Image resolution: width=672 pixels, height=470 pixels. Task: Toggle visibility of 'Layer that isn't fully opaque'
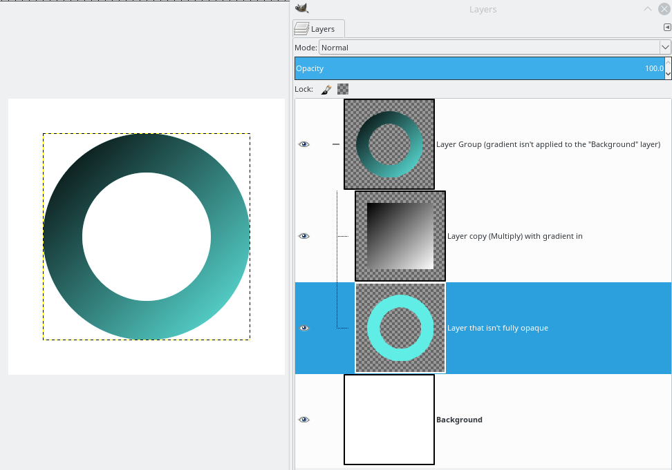pyautogui.click(x=304, y=328)
